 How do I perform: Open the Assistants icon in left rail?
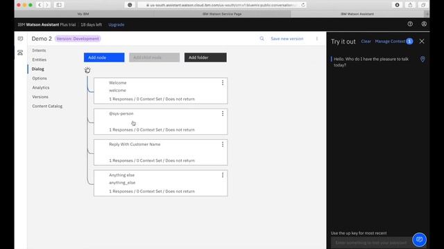20,39
